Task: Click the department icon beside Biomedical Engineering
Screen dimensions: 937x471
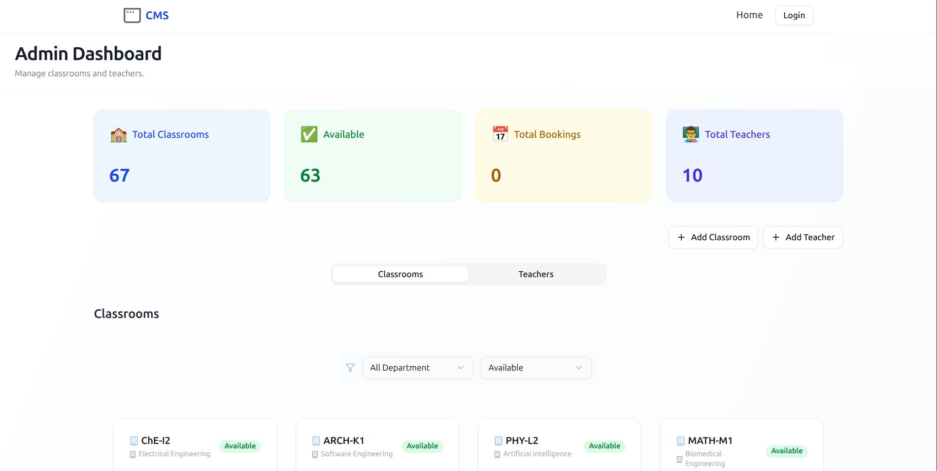Action: coord(679,459)
